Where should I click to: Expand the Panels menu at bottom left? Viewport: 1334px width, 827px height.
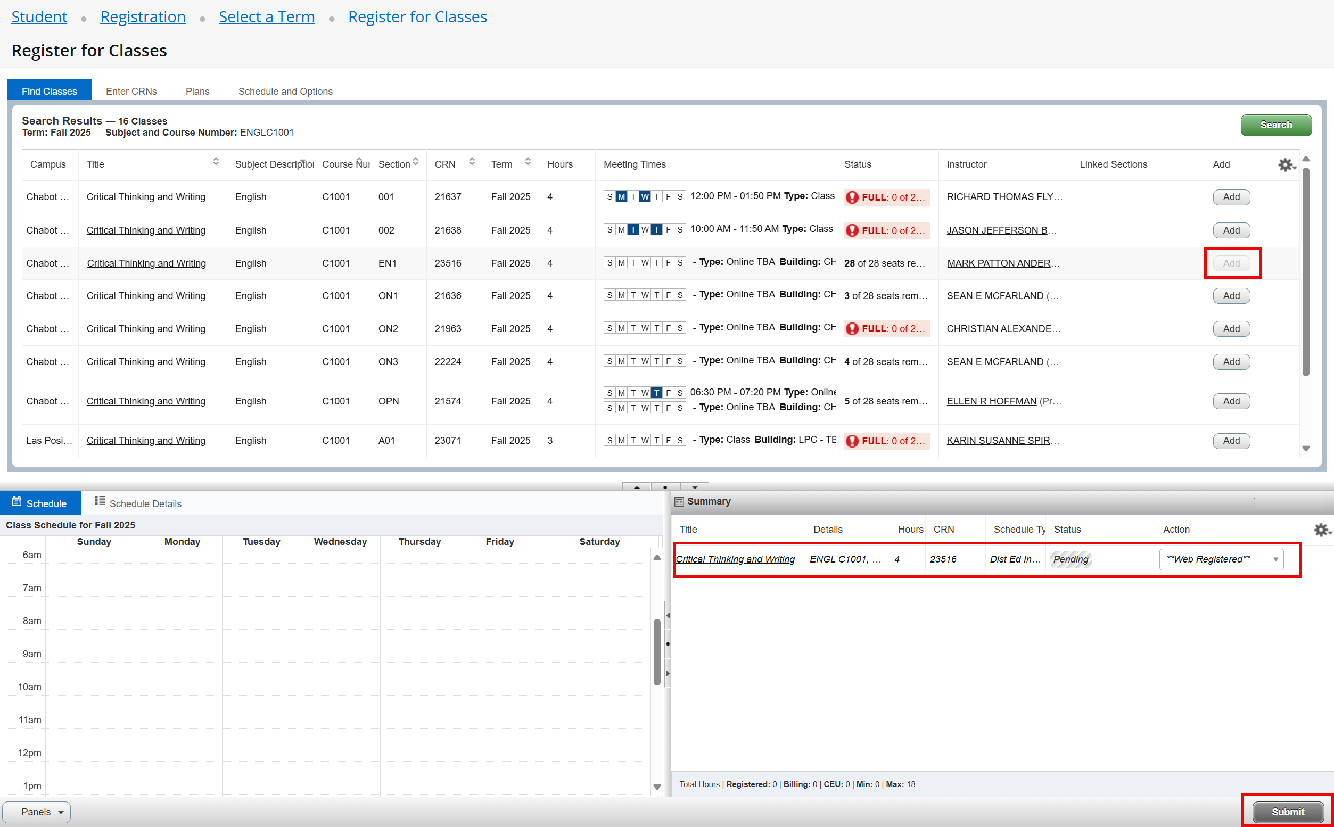[37, 812]
